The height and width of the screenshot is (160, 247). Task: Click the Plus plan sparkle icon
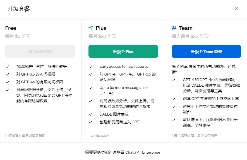[x=91, y=28]
